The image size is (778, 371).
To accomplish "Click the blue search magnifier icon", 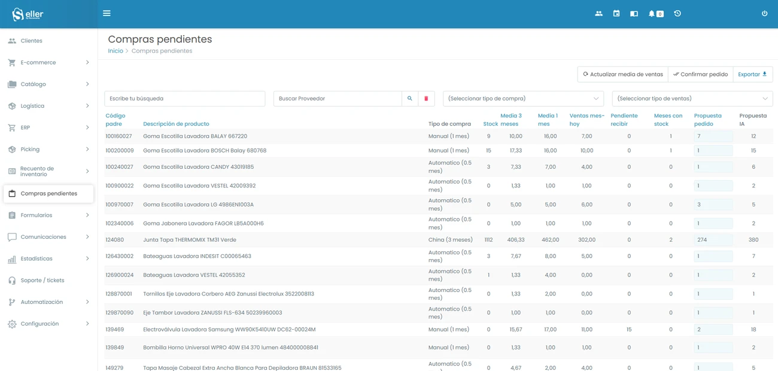I will pyautogui.click(x=410, y=99).
